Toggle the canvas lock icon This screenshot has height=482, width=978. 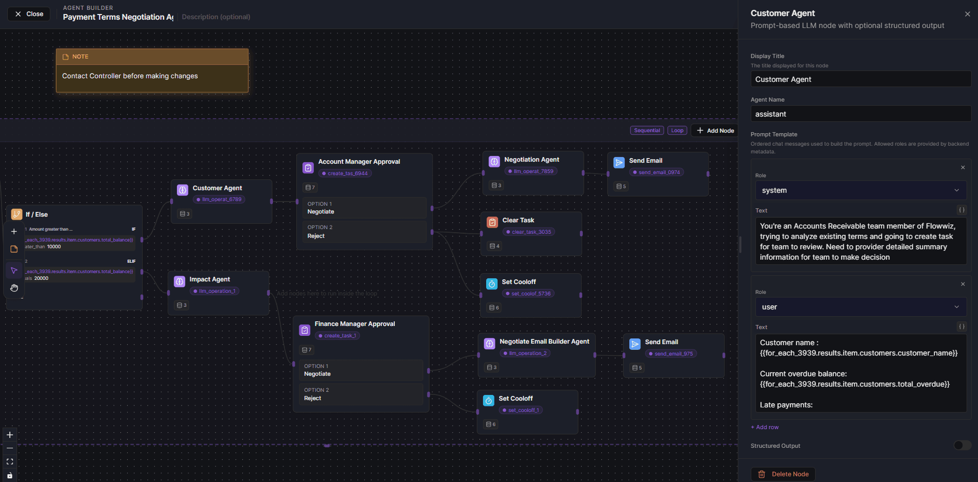coord(10,475)
